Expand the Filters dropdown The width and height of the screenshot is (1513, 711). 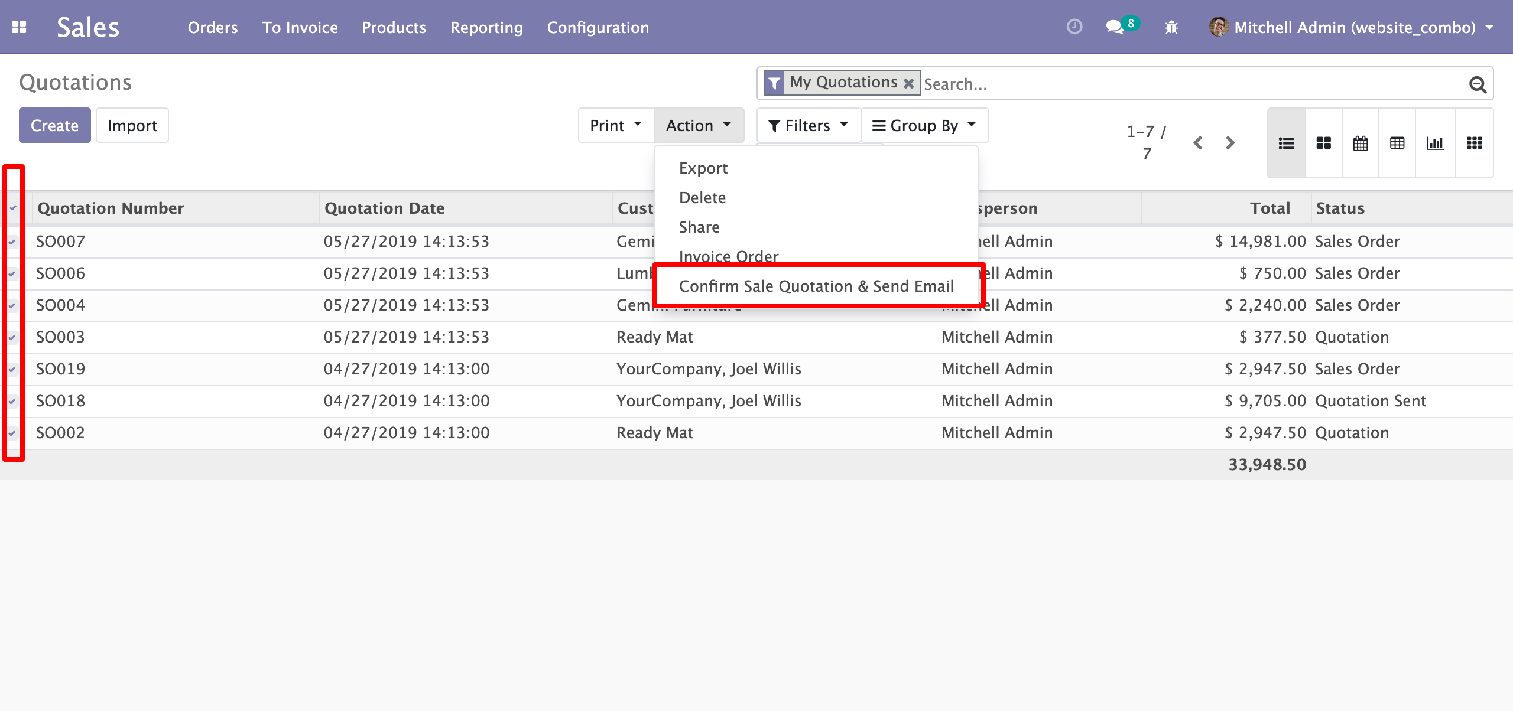coord(807,125)
